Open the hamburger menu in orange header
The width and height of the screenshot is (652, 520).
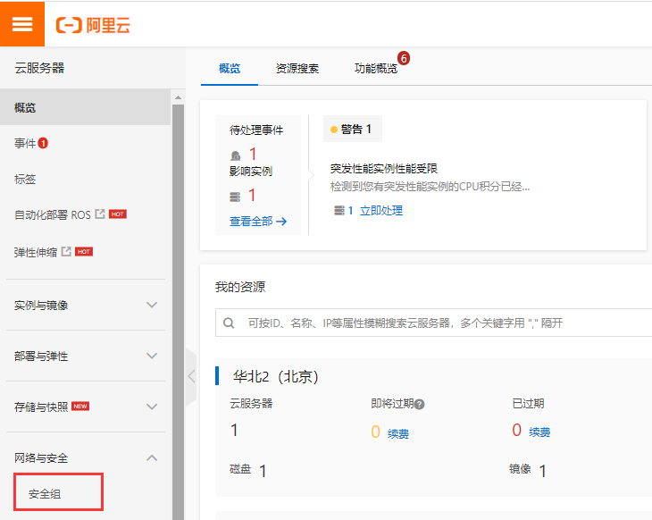[x=22, y=24]
